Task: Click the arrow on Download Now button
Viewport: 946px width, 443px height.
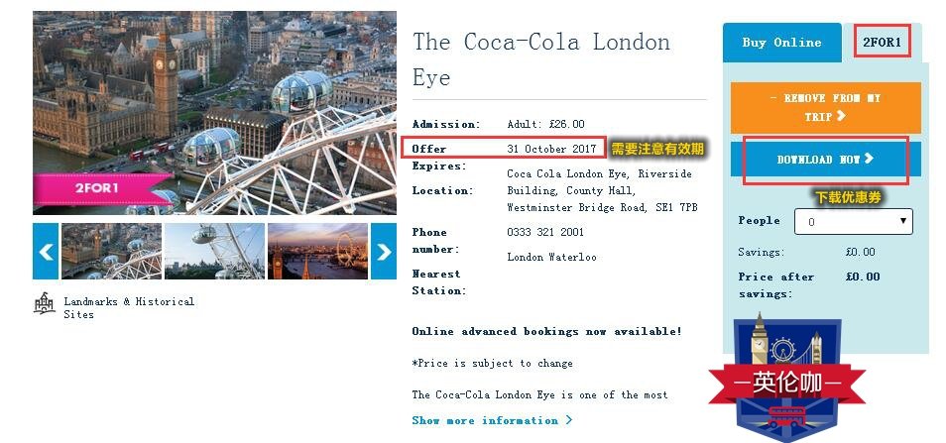Action: [x=870, y=159]
